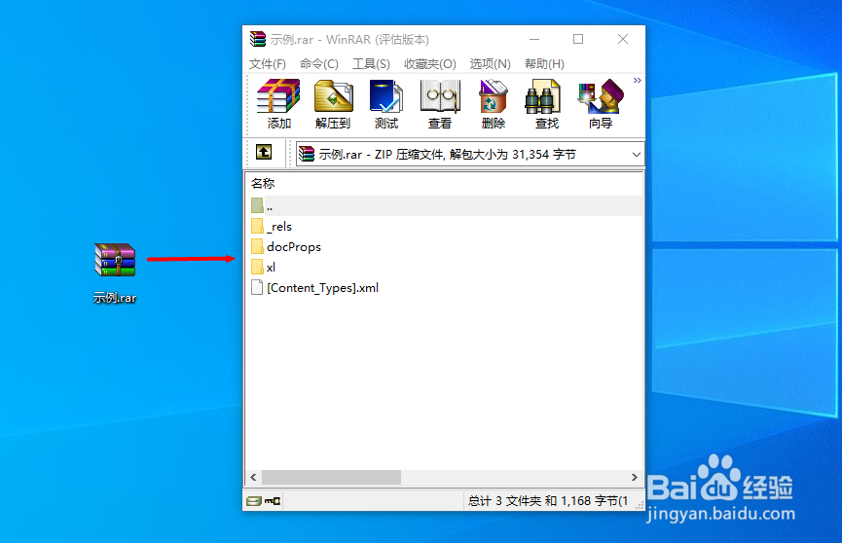Click the _rels folder icon
842x543 pixels.
(257, 226)
